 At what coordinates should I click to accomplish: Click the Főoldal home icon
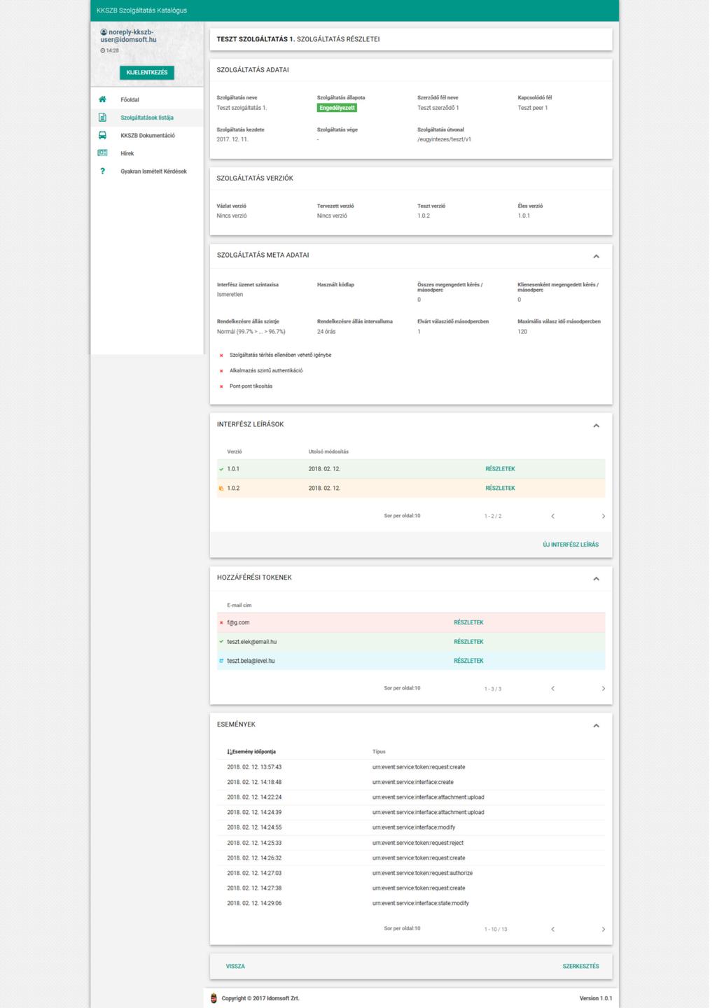point(103,99)
